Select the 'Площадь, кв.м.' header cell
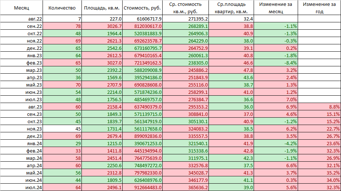The width and height of the screenshot is (341, 191). pyautogui.click(x=102, y=8)
